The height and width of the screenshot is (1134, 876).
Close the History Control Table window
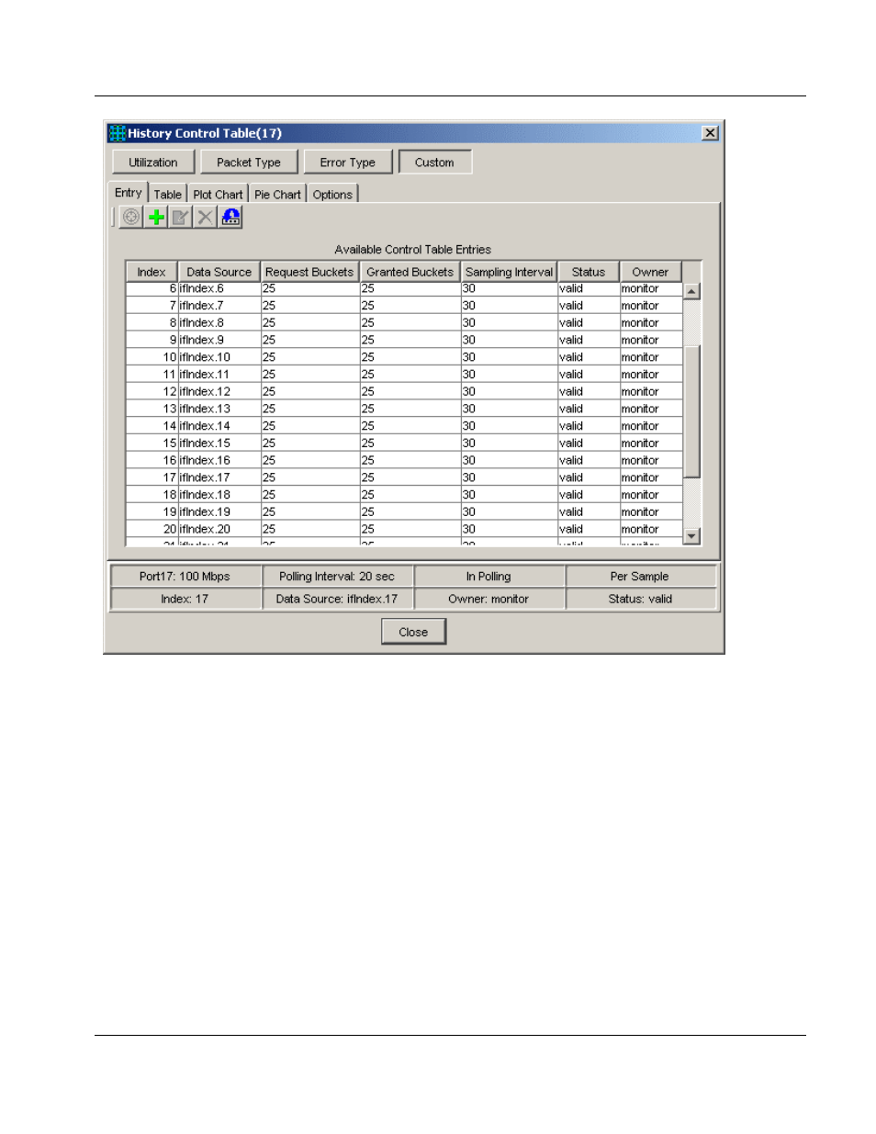pos(710,133)
